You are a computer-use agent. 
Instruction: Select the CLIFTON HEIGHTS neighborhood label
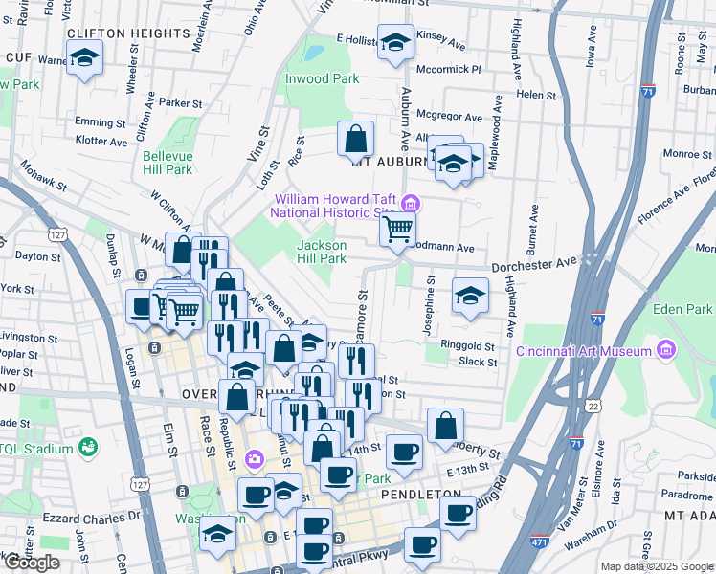pyautogui.click(x=129, y=33)
